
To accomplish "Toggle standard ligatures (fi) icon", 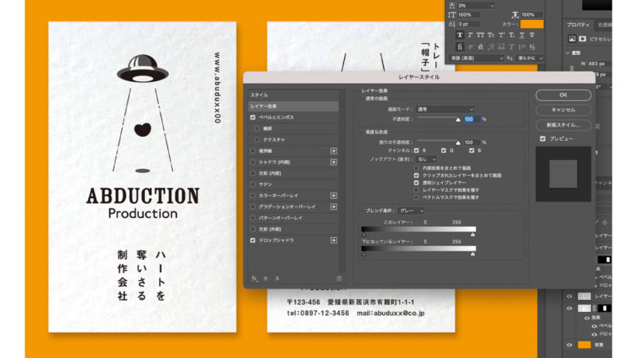I will click(459, 47).
